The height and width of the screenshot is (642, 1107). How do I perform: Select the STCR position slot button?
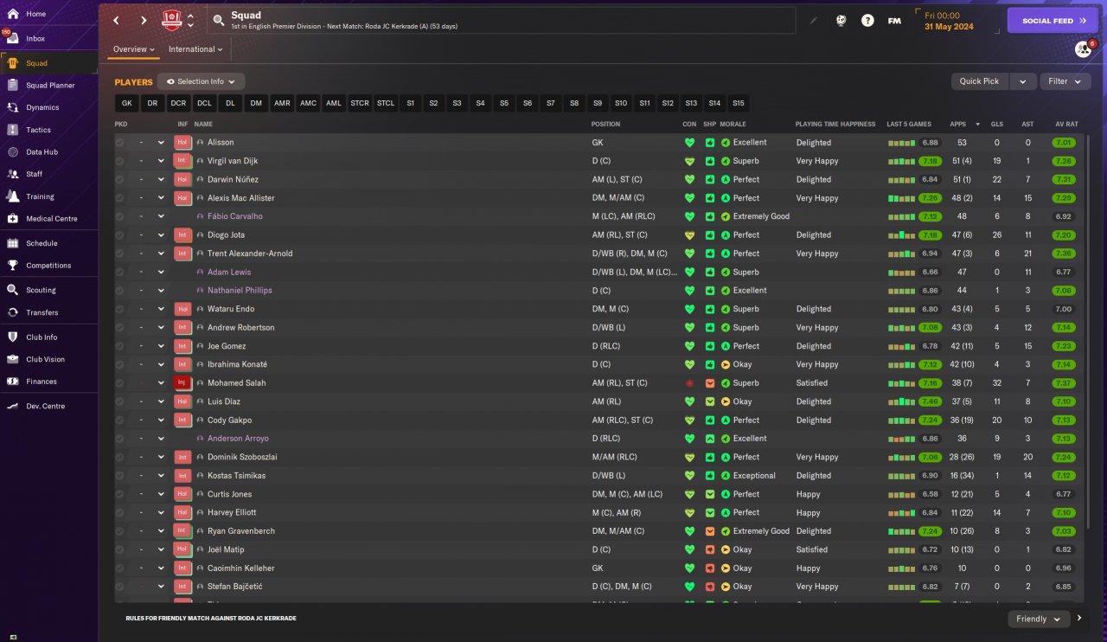[360, 103]
